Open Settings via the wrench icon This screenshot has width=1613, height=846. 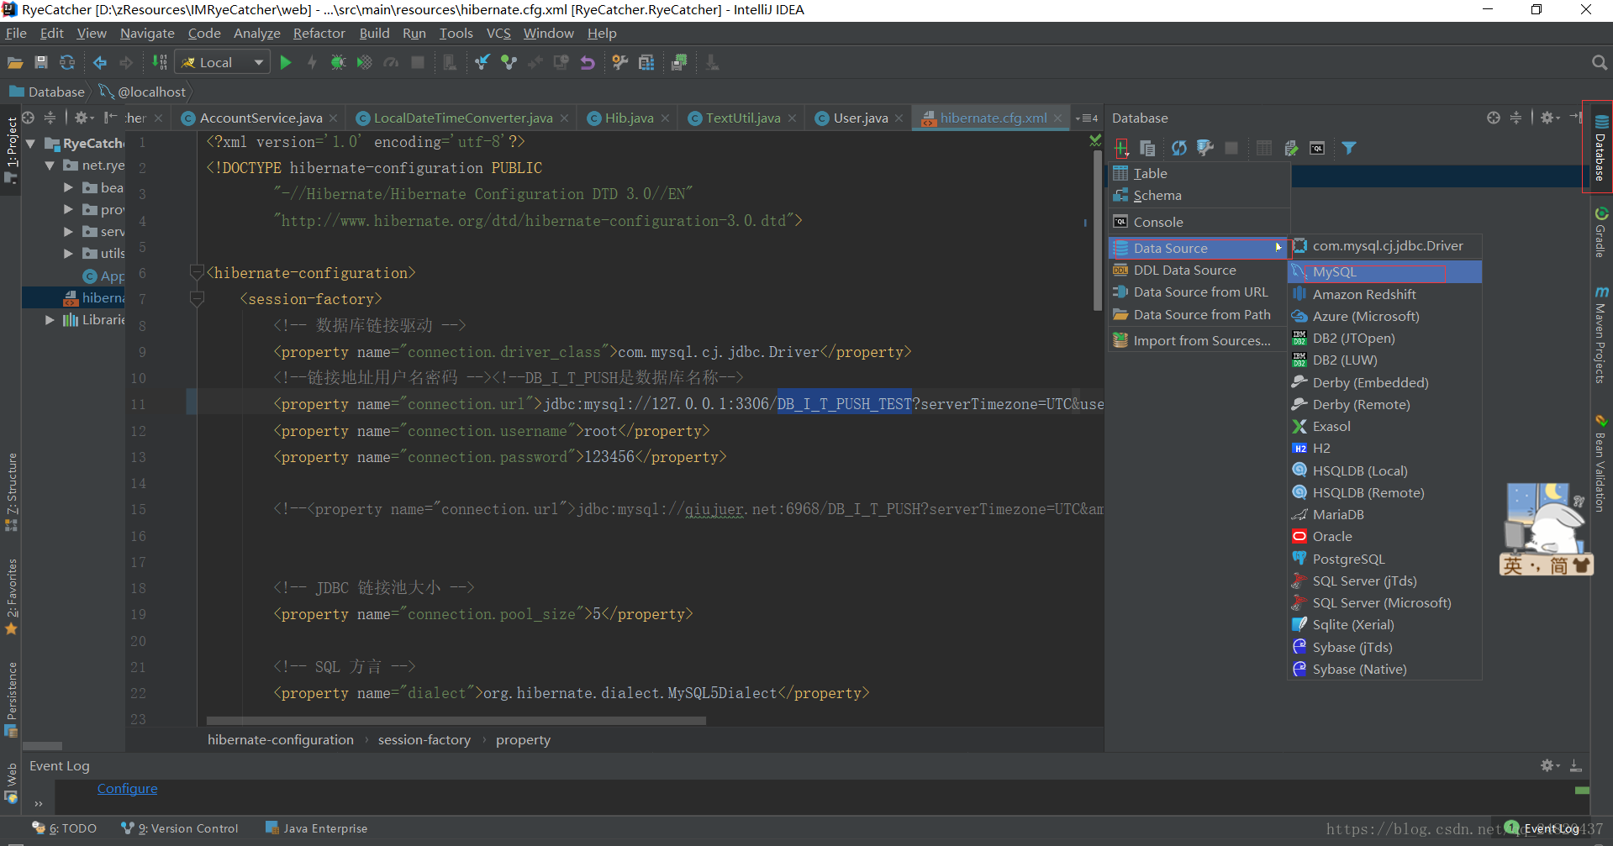tap(619, 63)
